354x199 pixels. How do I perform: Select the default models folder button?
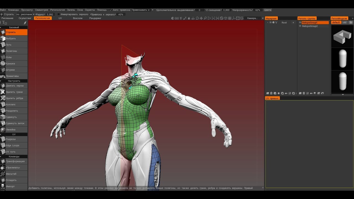pos(336,22)
